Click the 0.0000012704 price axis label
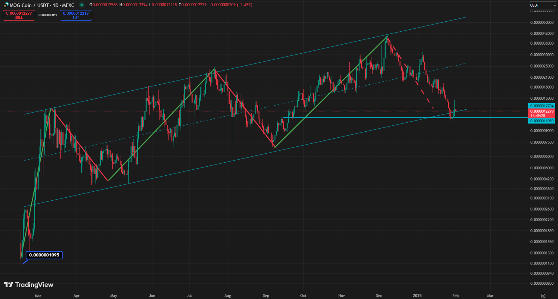Image resolution: width=558 pixels, height=299 pixels. [542, 106]
